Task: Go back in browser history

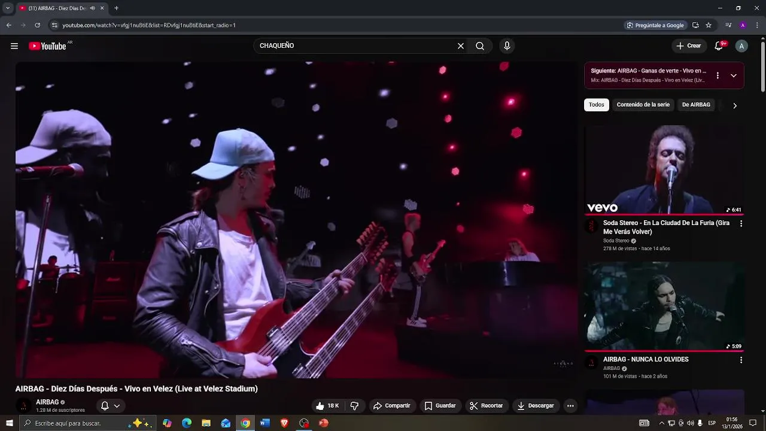Action: (x=8, y=25)
